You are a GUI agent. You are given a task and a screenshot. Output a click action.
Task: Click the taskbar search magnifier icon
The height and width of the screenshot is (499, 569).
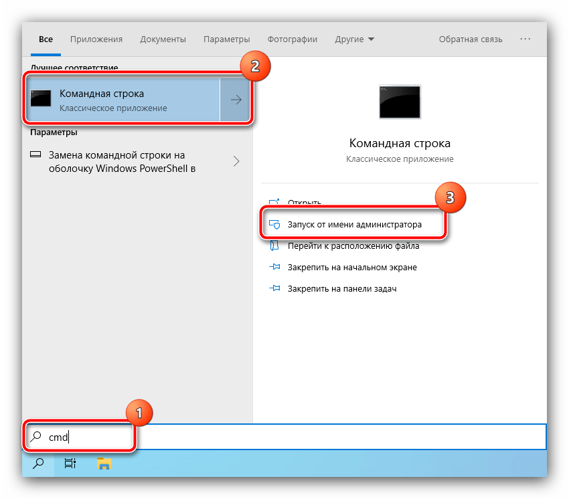[x=38, y=463]
